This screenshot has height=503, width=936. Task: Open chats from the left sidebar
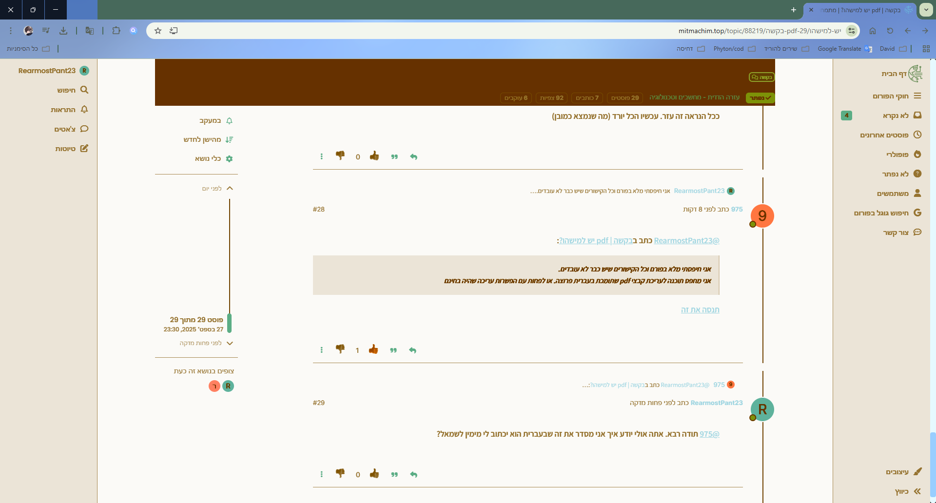(x=71, y=129)
